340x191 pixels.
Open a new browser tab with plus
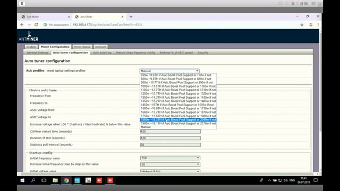[131, 16]
